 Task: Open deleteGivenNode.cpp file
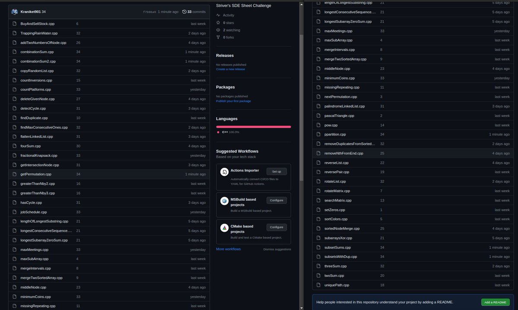[38, 99]
